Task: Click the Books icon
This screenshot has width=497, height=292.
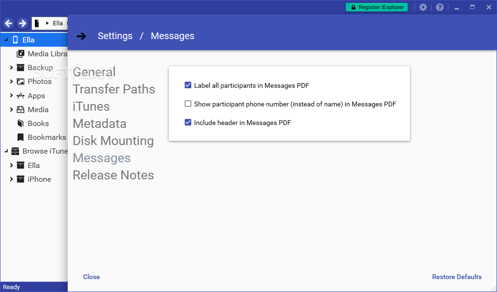Action: [x=21, y=123]
